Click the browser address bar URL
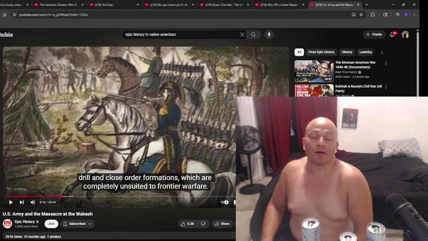428x241 pixels. (53, 15)
